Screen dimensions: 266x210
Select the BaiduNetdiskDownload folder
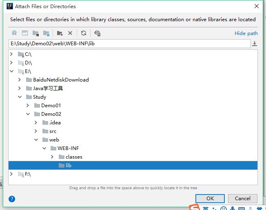[133, 80]
